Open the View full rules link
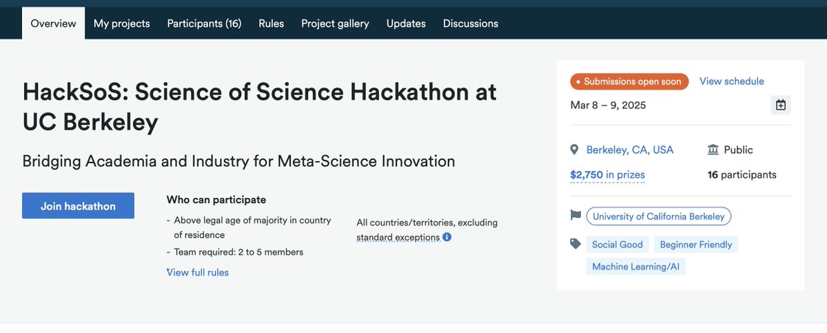This screenshot has height=333, width=827. pos(198,272)
